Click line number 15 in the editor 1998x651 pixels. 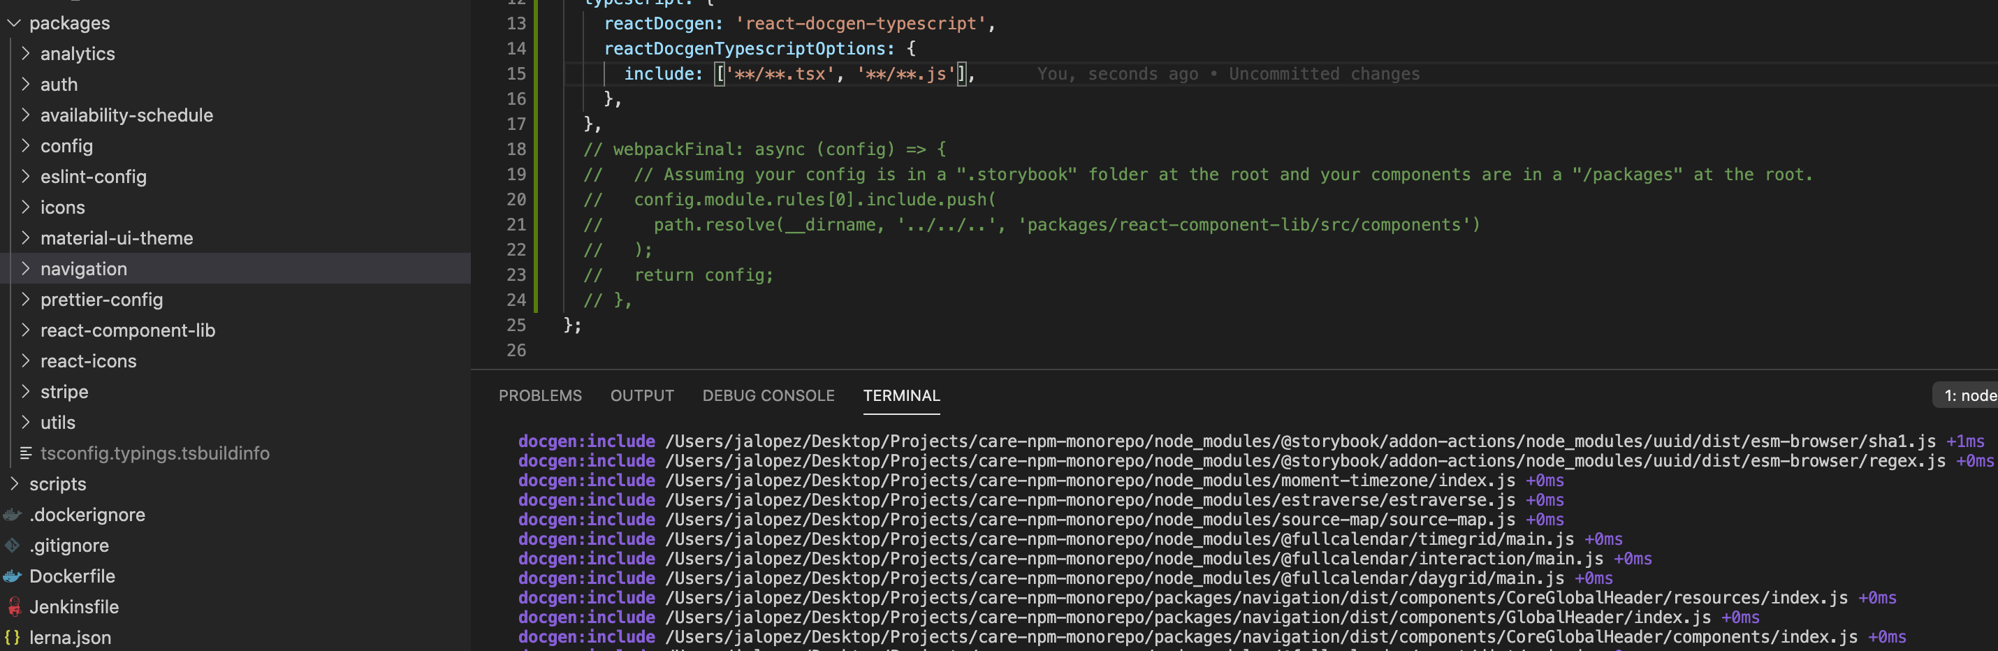coord(516,74)
